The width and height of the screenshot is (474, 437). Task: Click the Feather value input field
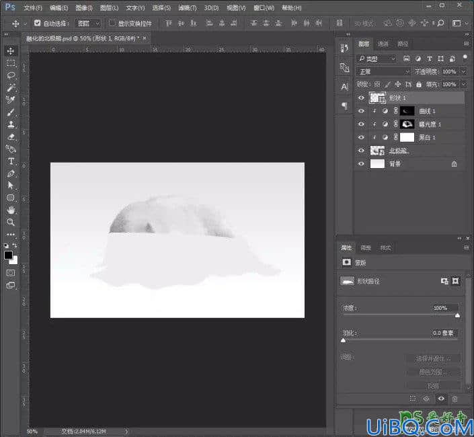(x=444, y=333)
